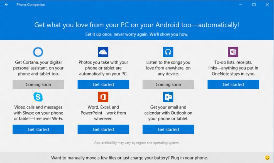274x163 pixels.
Task: Click the Groove Music headphones icon
Action: tap(168, 52)
